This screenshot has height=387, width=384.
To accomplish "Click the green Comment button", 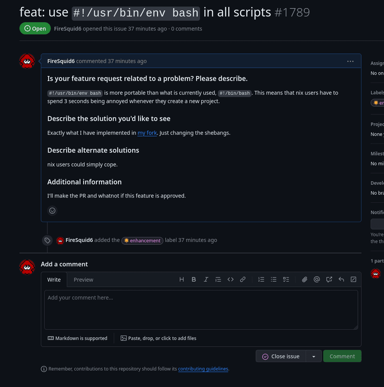I will [x=342, y=356].
